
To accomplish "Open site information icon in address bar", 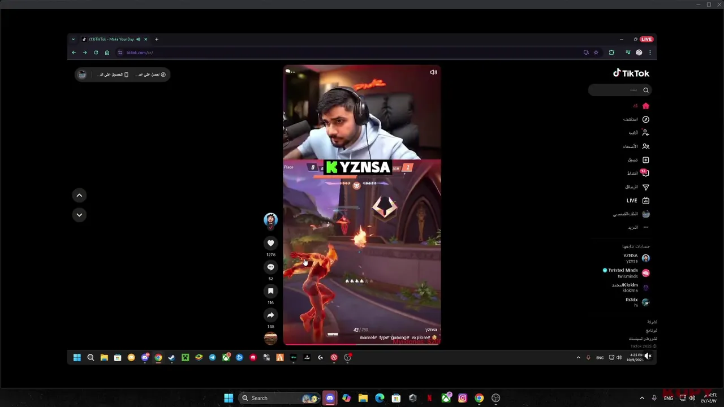I will click(x=120, y=53).
